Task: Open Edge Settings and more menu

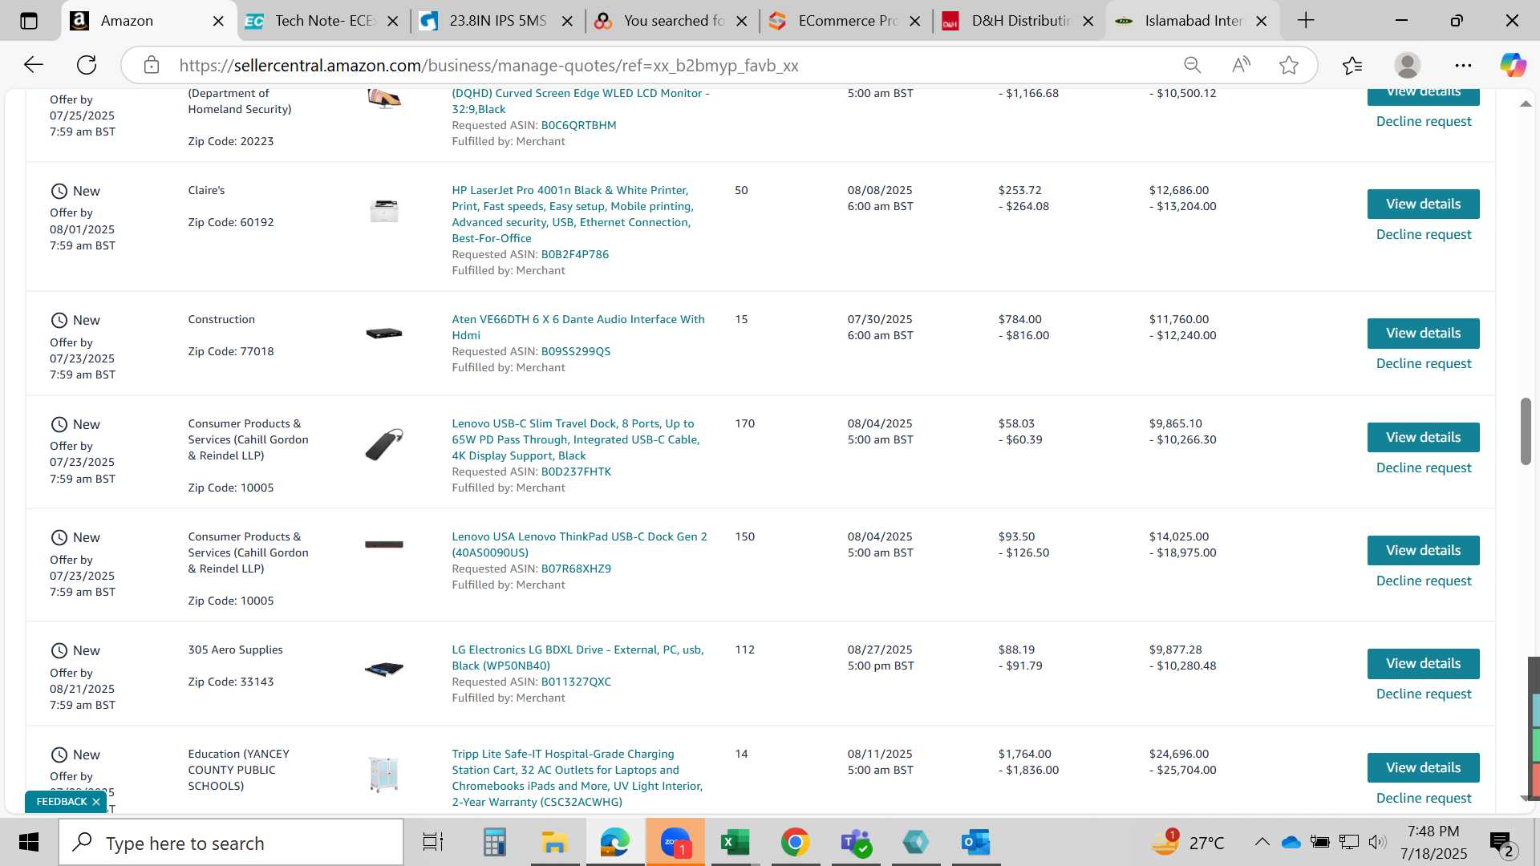Action: tap(1463, 65)
